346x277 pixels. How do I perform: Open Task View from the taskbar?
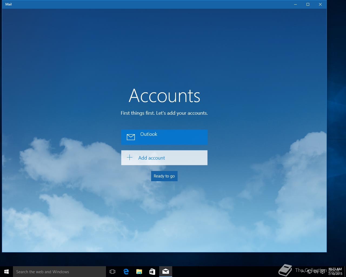click(112, 272)
